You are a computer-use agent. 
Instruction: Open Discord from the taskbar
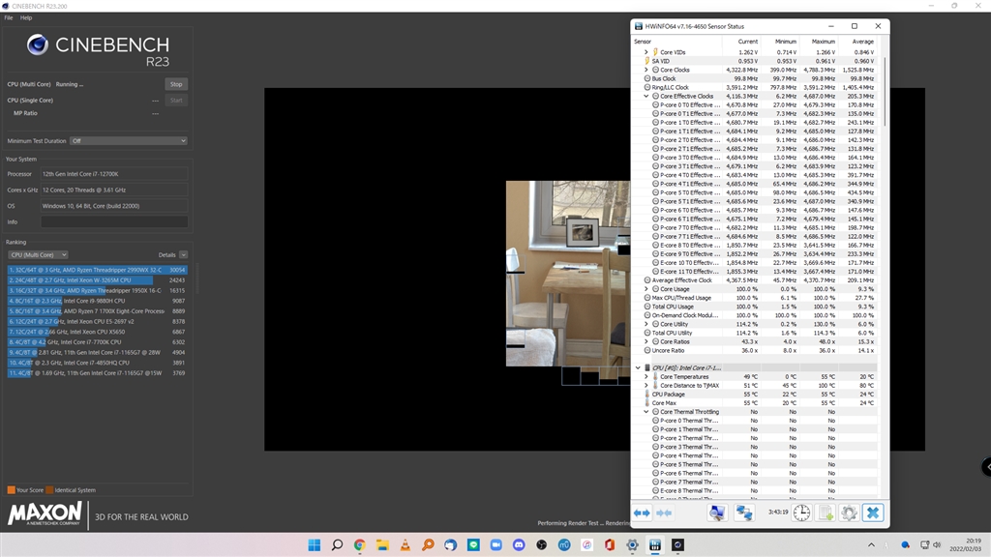pyautogui.click(x=519, y=545)
